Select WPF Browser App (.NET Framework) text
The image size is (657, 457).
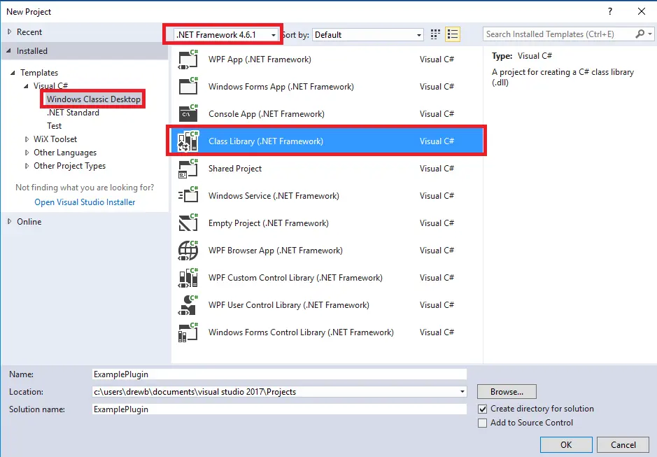pyautogui.click(x=275, y=251)
